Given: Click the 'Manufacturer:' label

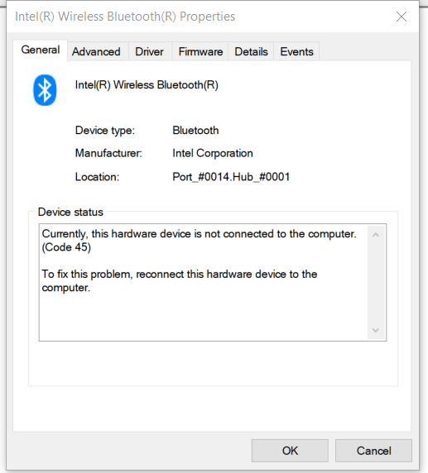Looking at the screenshot, I should point(108,153).
